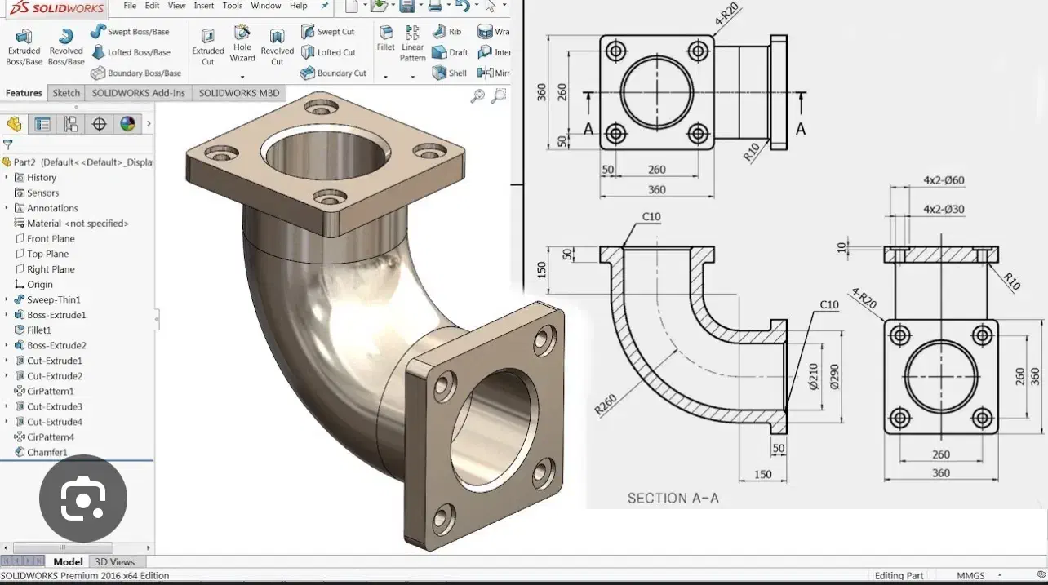
Task: Open the PropertyManager tab icon
Action: [43, 124]
